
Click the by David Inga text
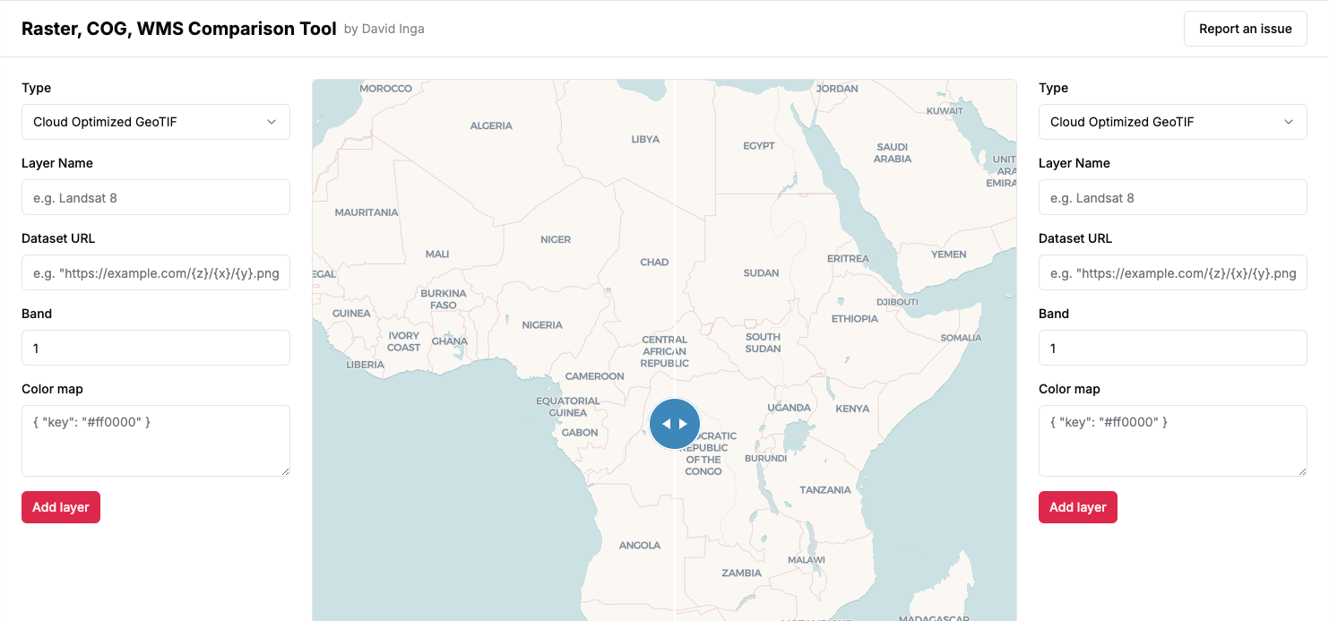click(x=384, y=29)
